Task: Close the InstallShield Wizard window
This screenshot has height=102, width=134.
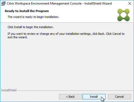Action: pos(130,3)
